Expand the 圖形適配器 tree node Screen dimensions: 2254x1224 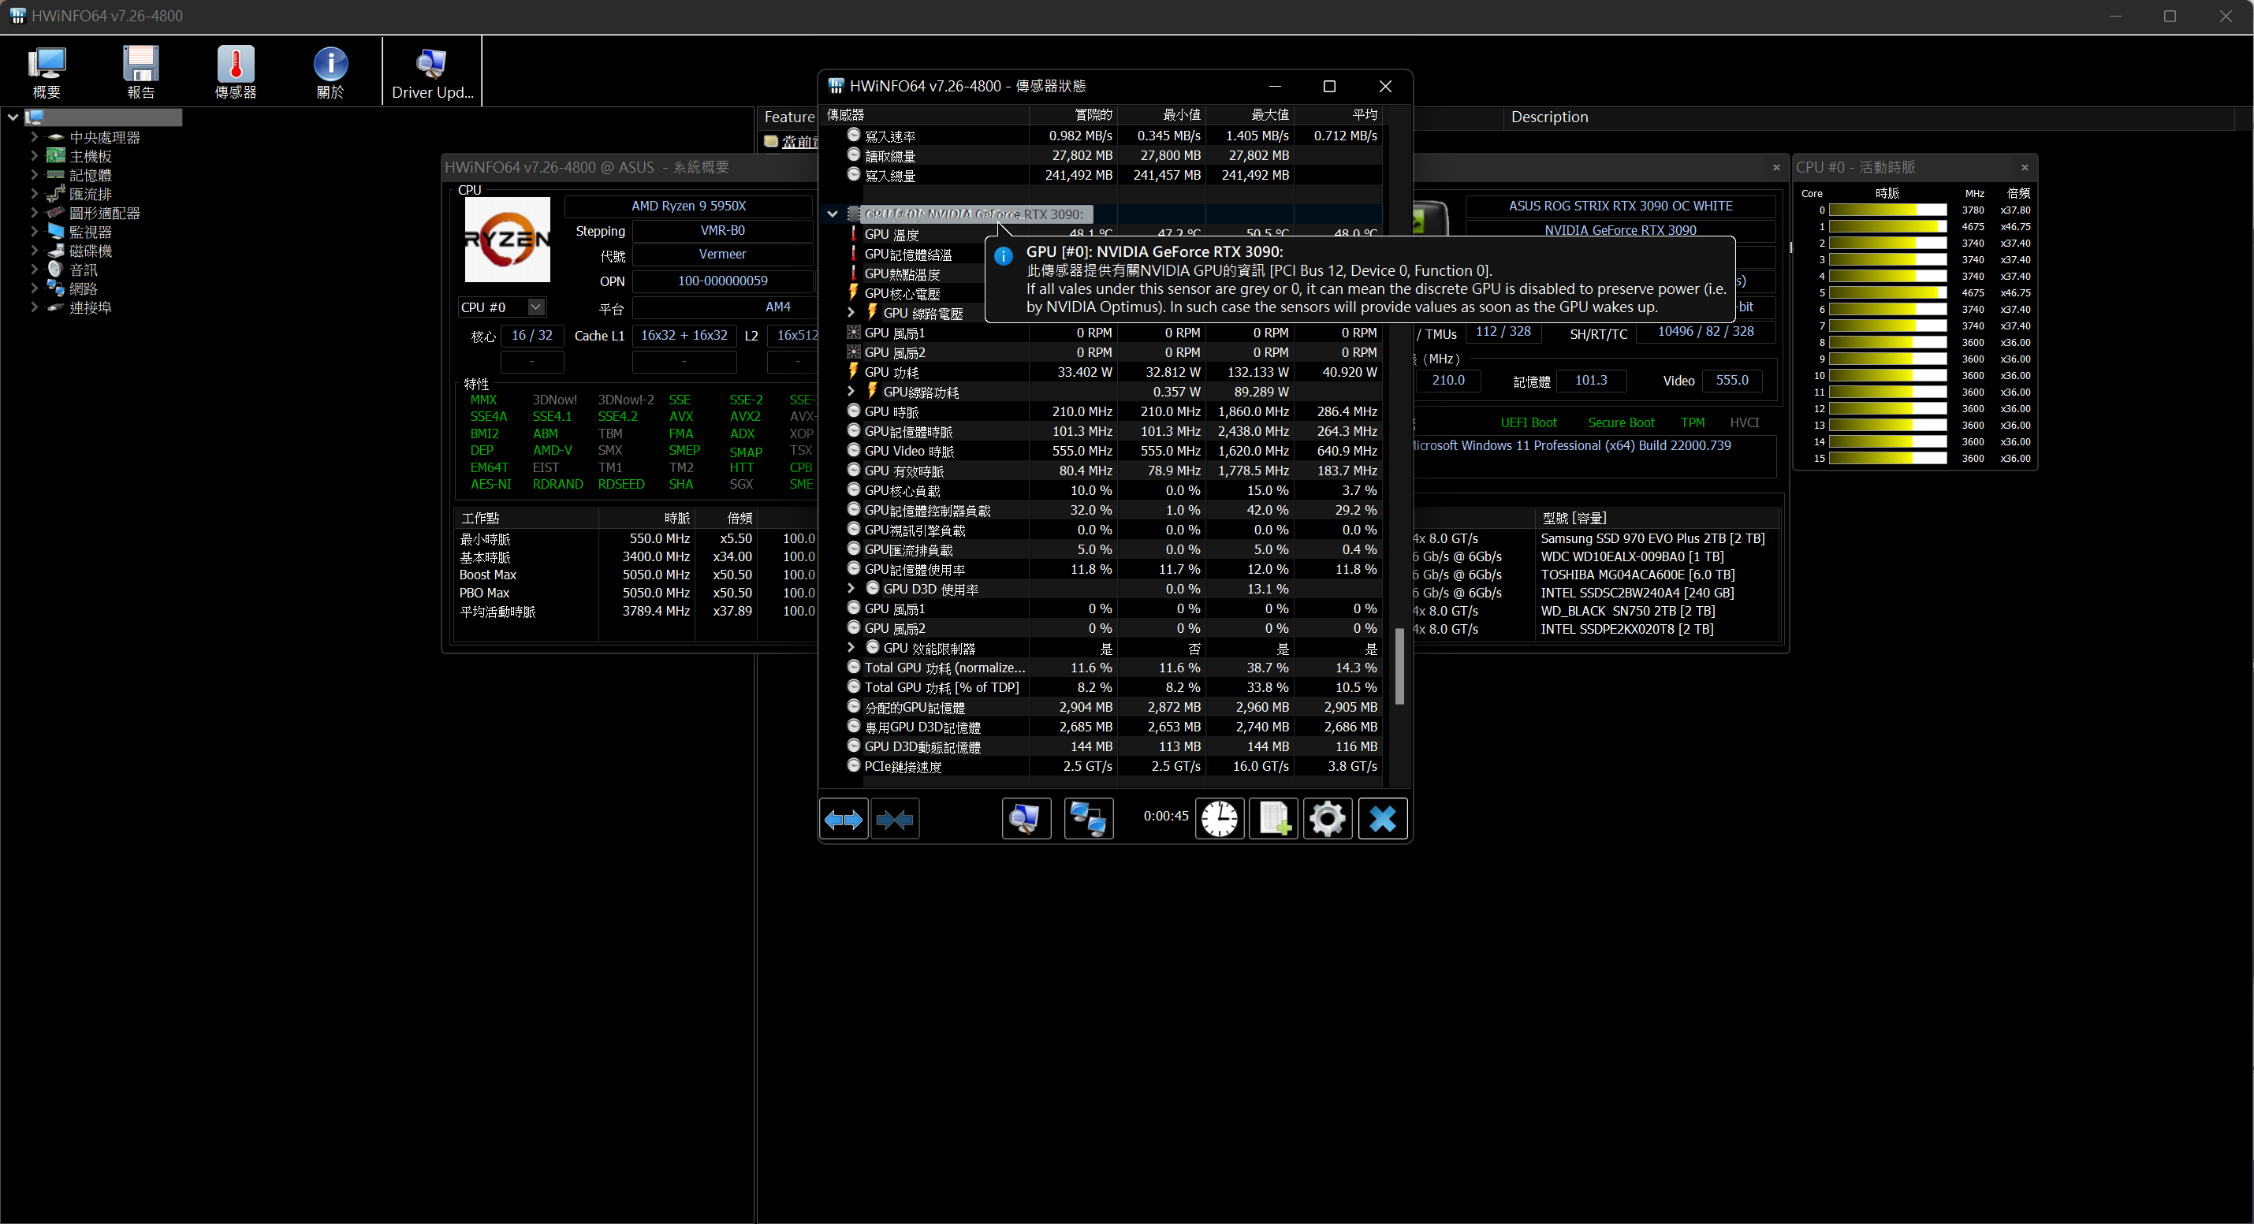[33, 213]
